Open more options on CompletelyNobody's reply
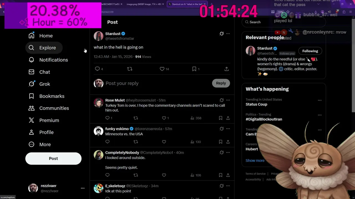 (228, 153)
